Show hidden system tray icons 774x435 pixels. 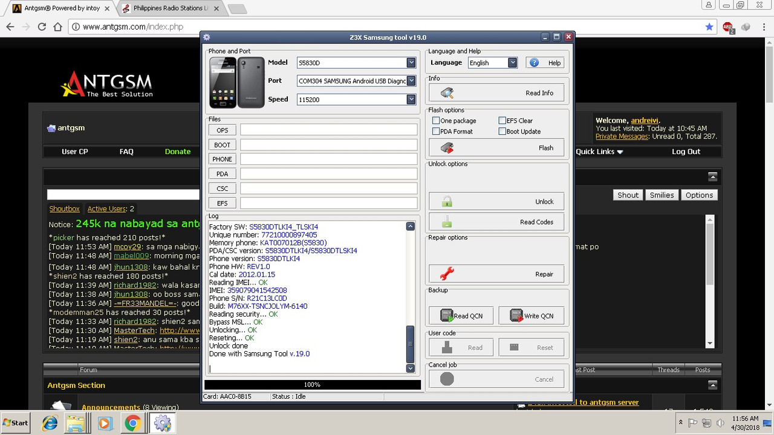pyautogui.click(x=681, y=423)
